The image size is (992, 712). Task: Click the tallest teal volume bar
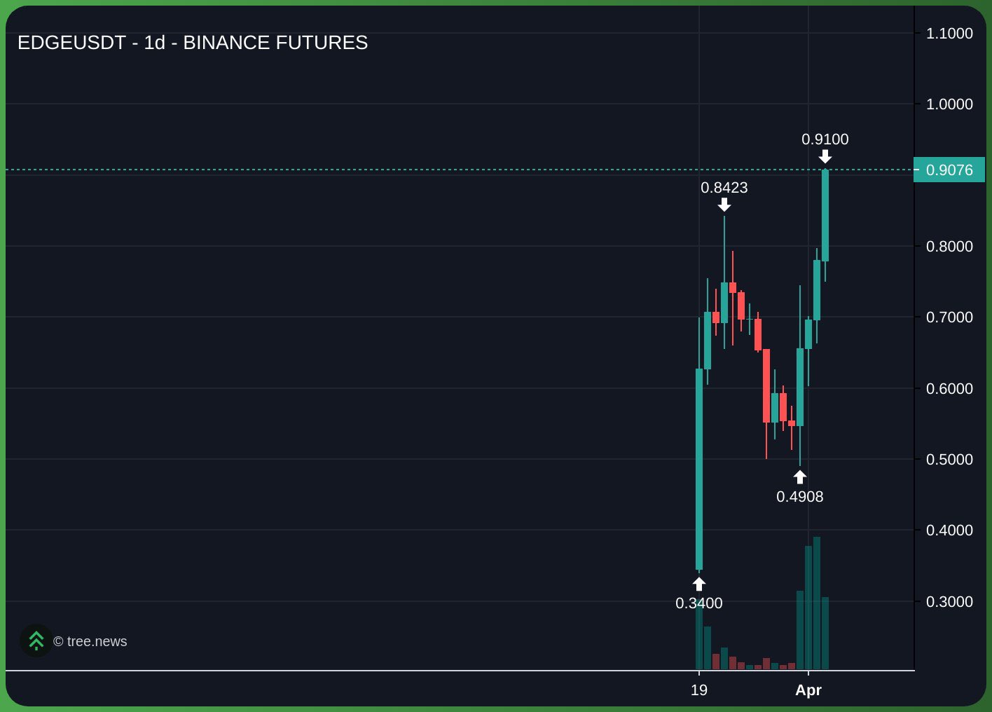pos(817,603)
